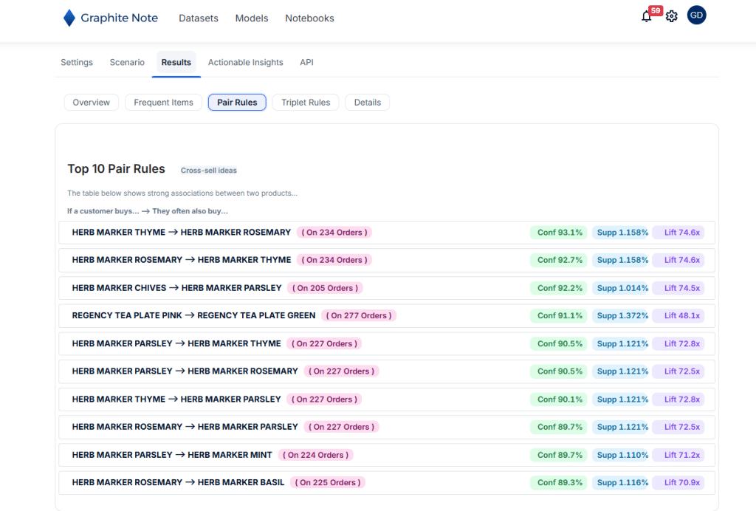Open Notebooks in the top navigation
Image resolution: width=756 pixels, height=511 pixels.
pyautogui.click(x=309, y=18)
